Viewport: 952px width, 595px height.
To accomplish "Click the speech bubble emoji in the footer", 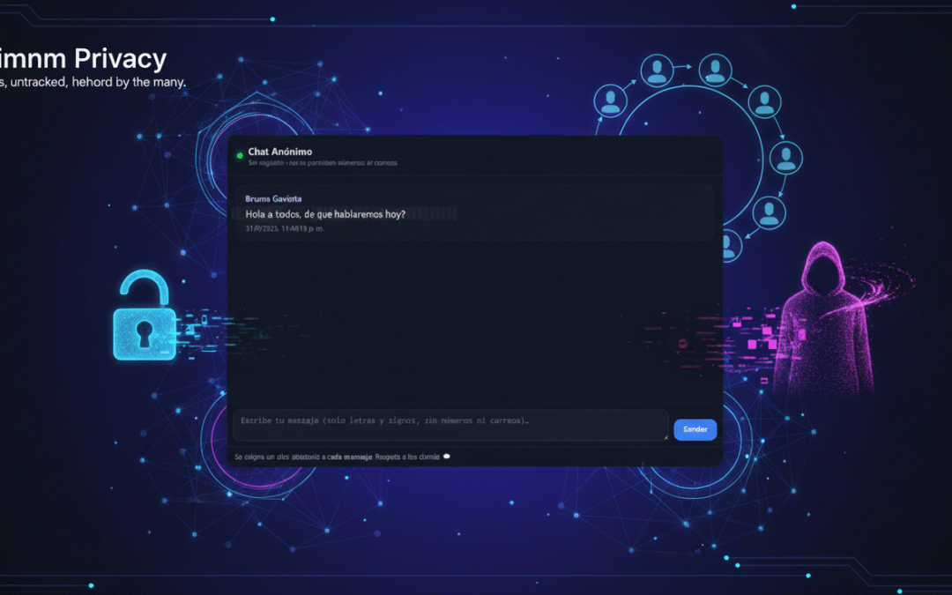I will click(447, 457).
